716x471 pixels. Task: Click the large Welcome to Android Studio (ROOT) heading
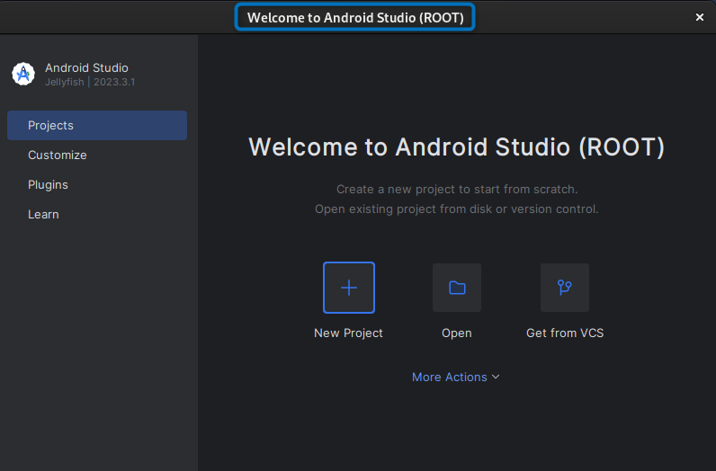tap(457, 147)
